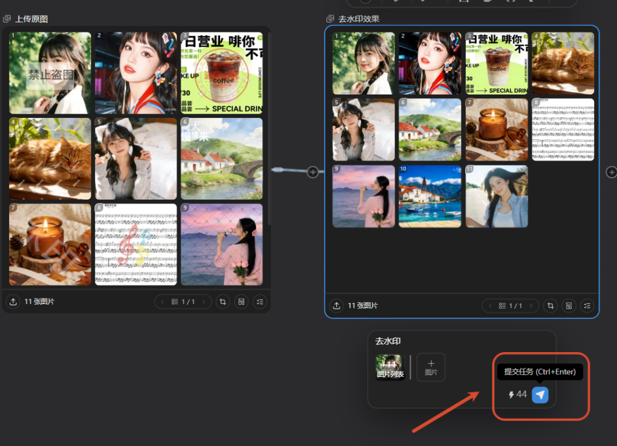Open the 1 / 1 page list in 上传原图
The width and height of the screenshot is (617, 446).
(183, 302)
